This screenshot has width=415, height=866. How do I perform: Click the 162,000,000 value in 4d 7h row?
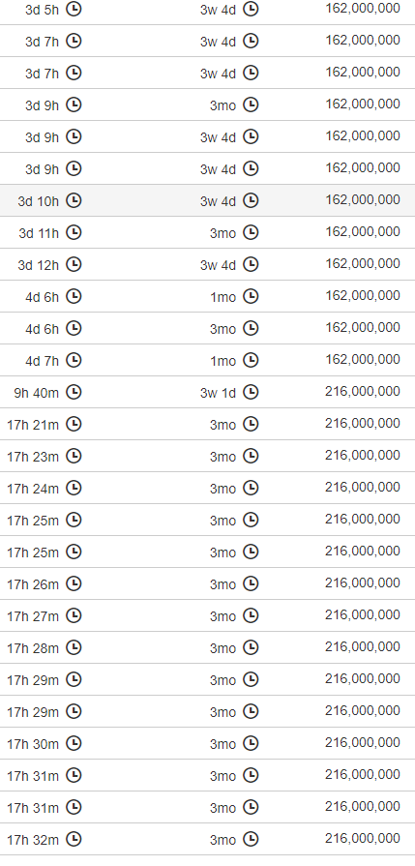[x=363, y=360]
